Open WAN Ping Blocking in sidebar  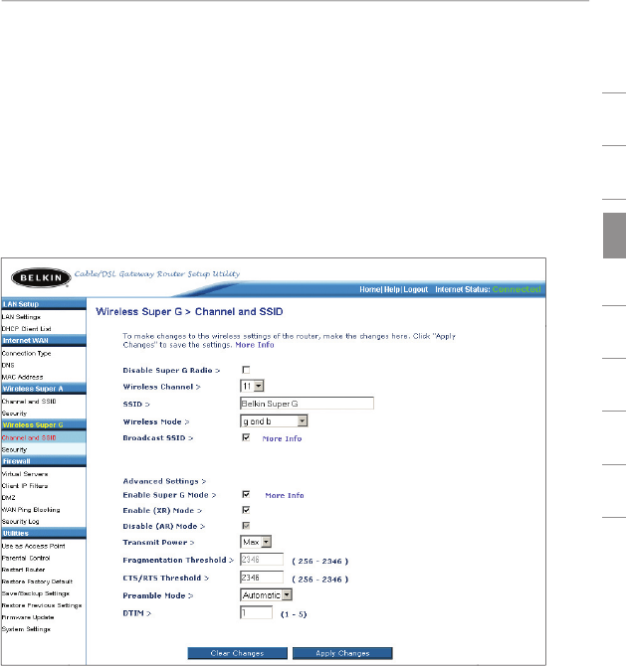pos(31,510)
